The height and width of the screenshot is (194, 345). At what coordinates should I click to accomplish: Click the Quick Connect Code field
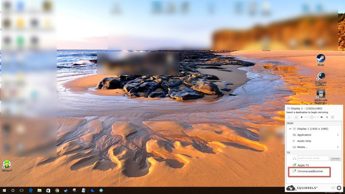click(313, 158)
